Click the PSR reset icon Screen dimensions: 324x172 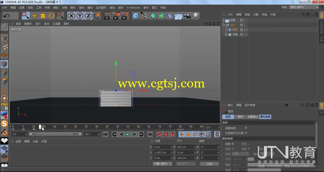tap(4, 106)
